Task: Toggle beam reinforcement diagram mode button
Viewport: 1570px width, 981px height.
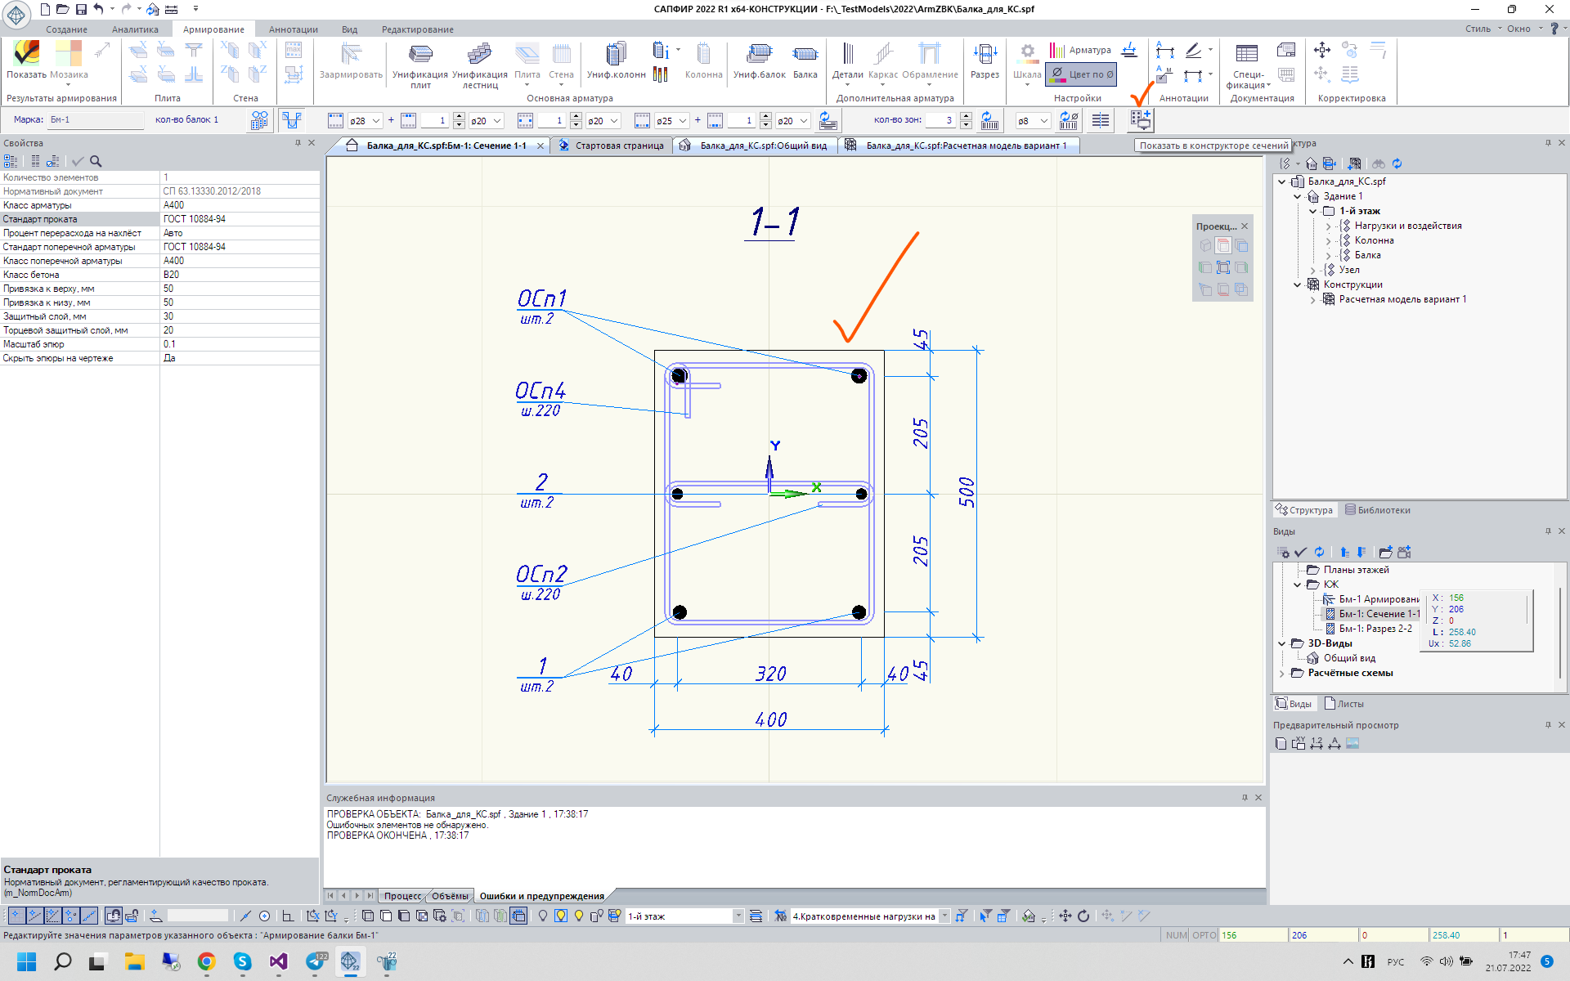Action: point(292,120)
